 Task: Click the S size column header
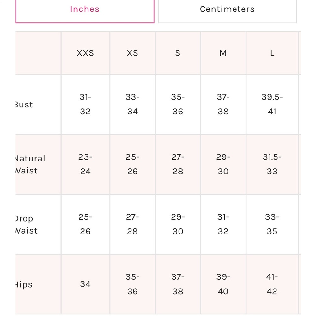[x=178, y=53]
